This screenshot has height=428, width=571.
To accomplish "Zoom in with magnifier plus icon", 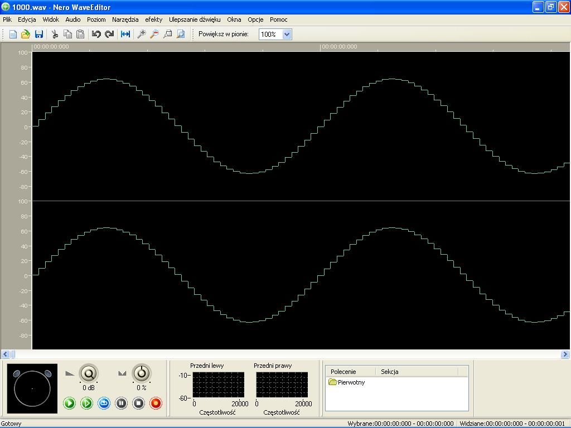I will (141, 34).
